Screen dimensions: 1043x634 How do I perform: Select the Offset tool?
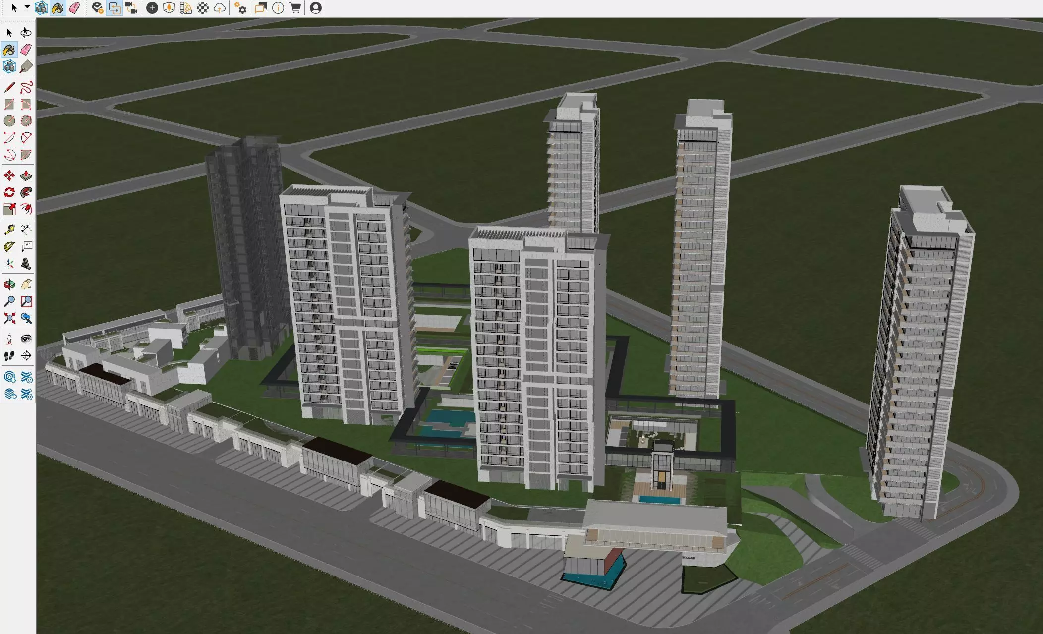pos(26,209)
